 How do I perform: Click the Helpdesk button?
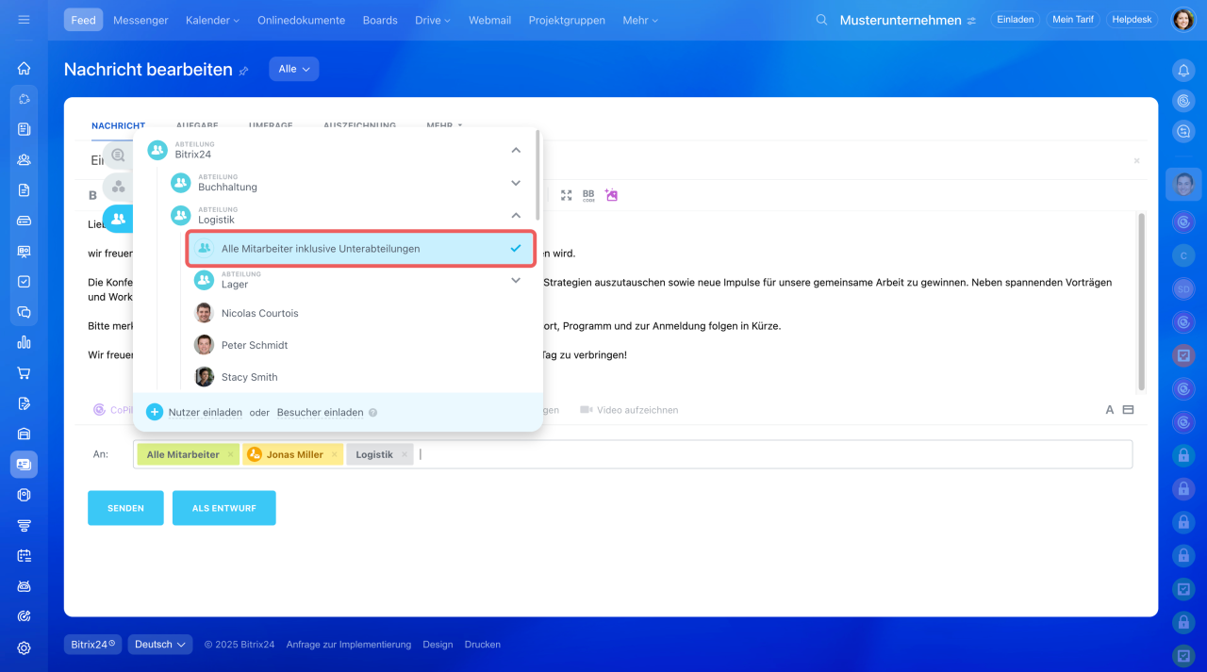(x=1133, y=20)
